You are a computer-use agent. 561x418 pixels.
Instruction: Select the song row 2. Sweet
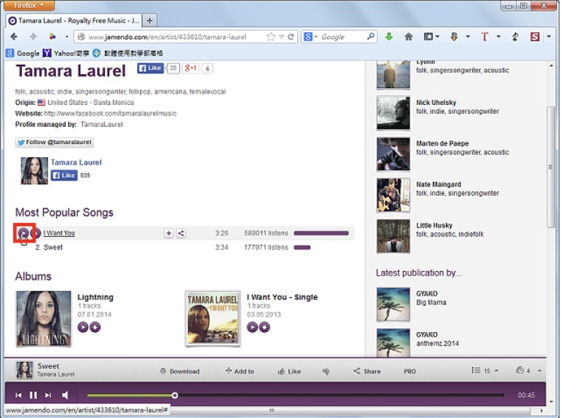click(184, 248)
